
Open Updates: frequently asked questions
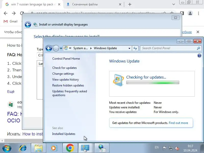point(70,93)
